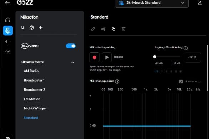Click the 00:00 recording timer
The image size is (209, 139).
119,57
